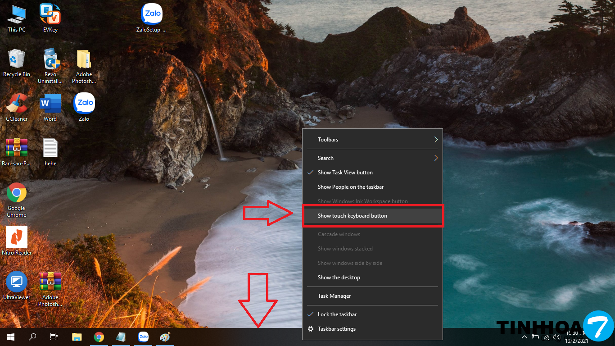Enable Show touch keyboard button

point(352,216)
